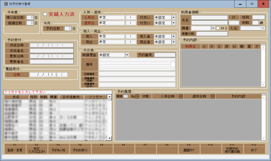Tick the 実績 checkbox in 予約履歴 header
Screen dimensions: 271x161
coord(125,96)
